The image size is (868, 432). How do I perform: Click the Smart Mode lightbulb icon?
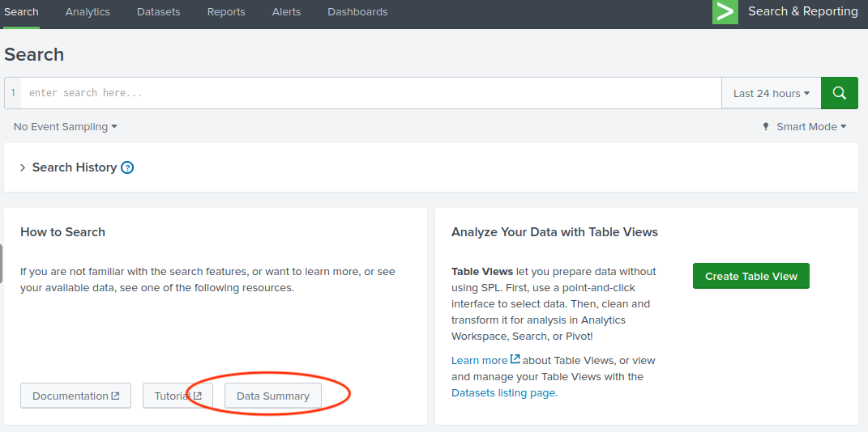point(766,127)
